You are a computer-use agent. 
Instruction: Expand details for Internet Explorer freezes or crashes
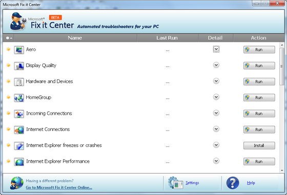pyautogui.click(x=216, y=145)
